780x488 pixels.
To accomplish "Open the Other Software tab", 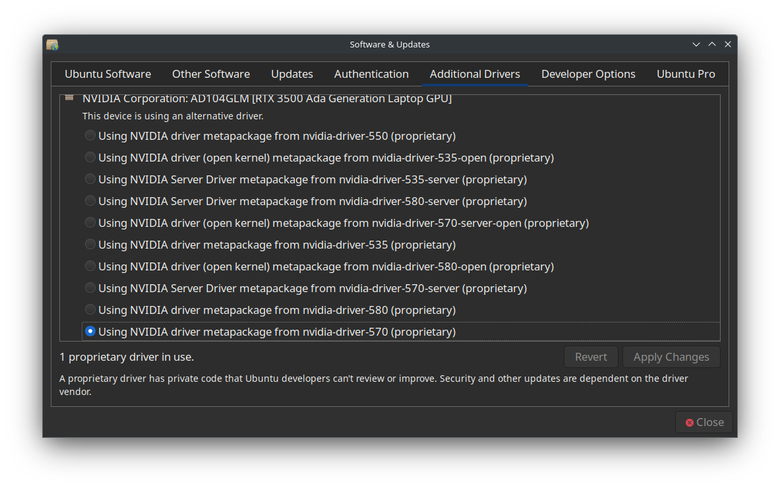I will [x=211, y=74].
